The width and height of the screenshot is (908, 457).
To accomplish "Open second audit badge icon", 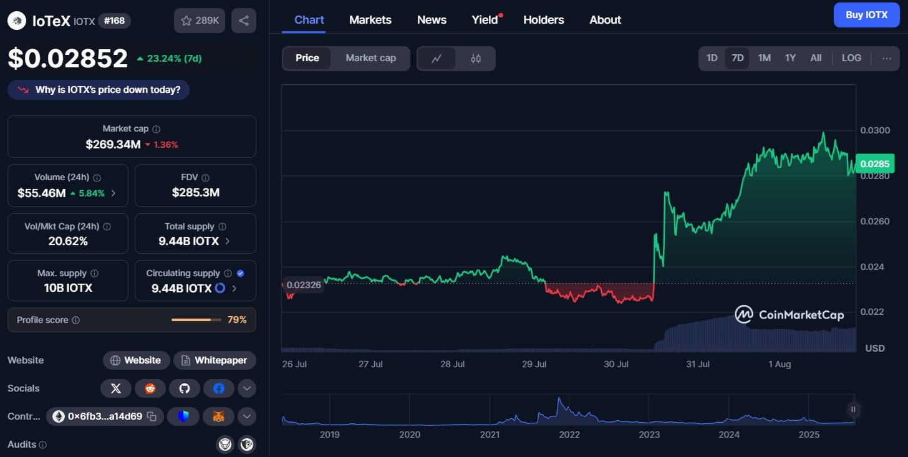I will tap(247, 445).
